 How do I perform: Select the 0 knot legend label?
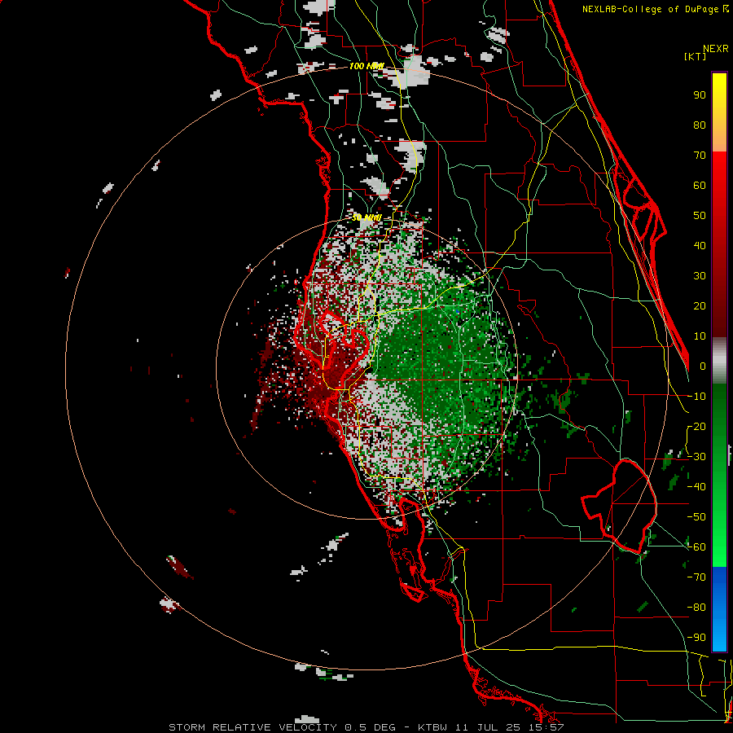pyautogui.click(x=703, y=366)
